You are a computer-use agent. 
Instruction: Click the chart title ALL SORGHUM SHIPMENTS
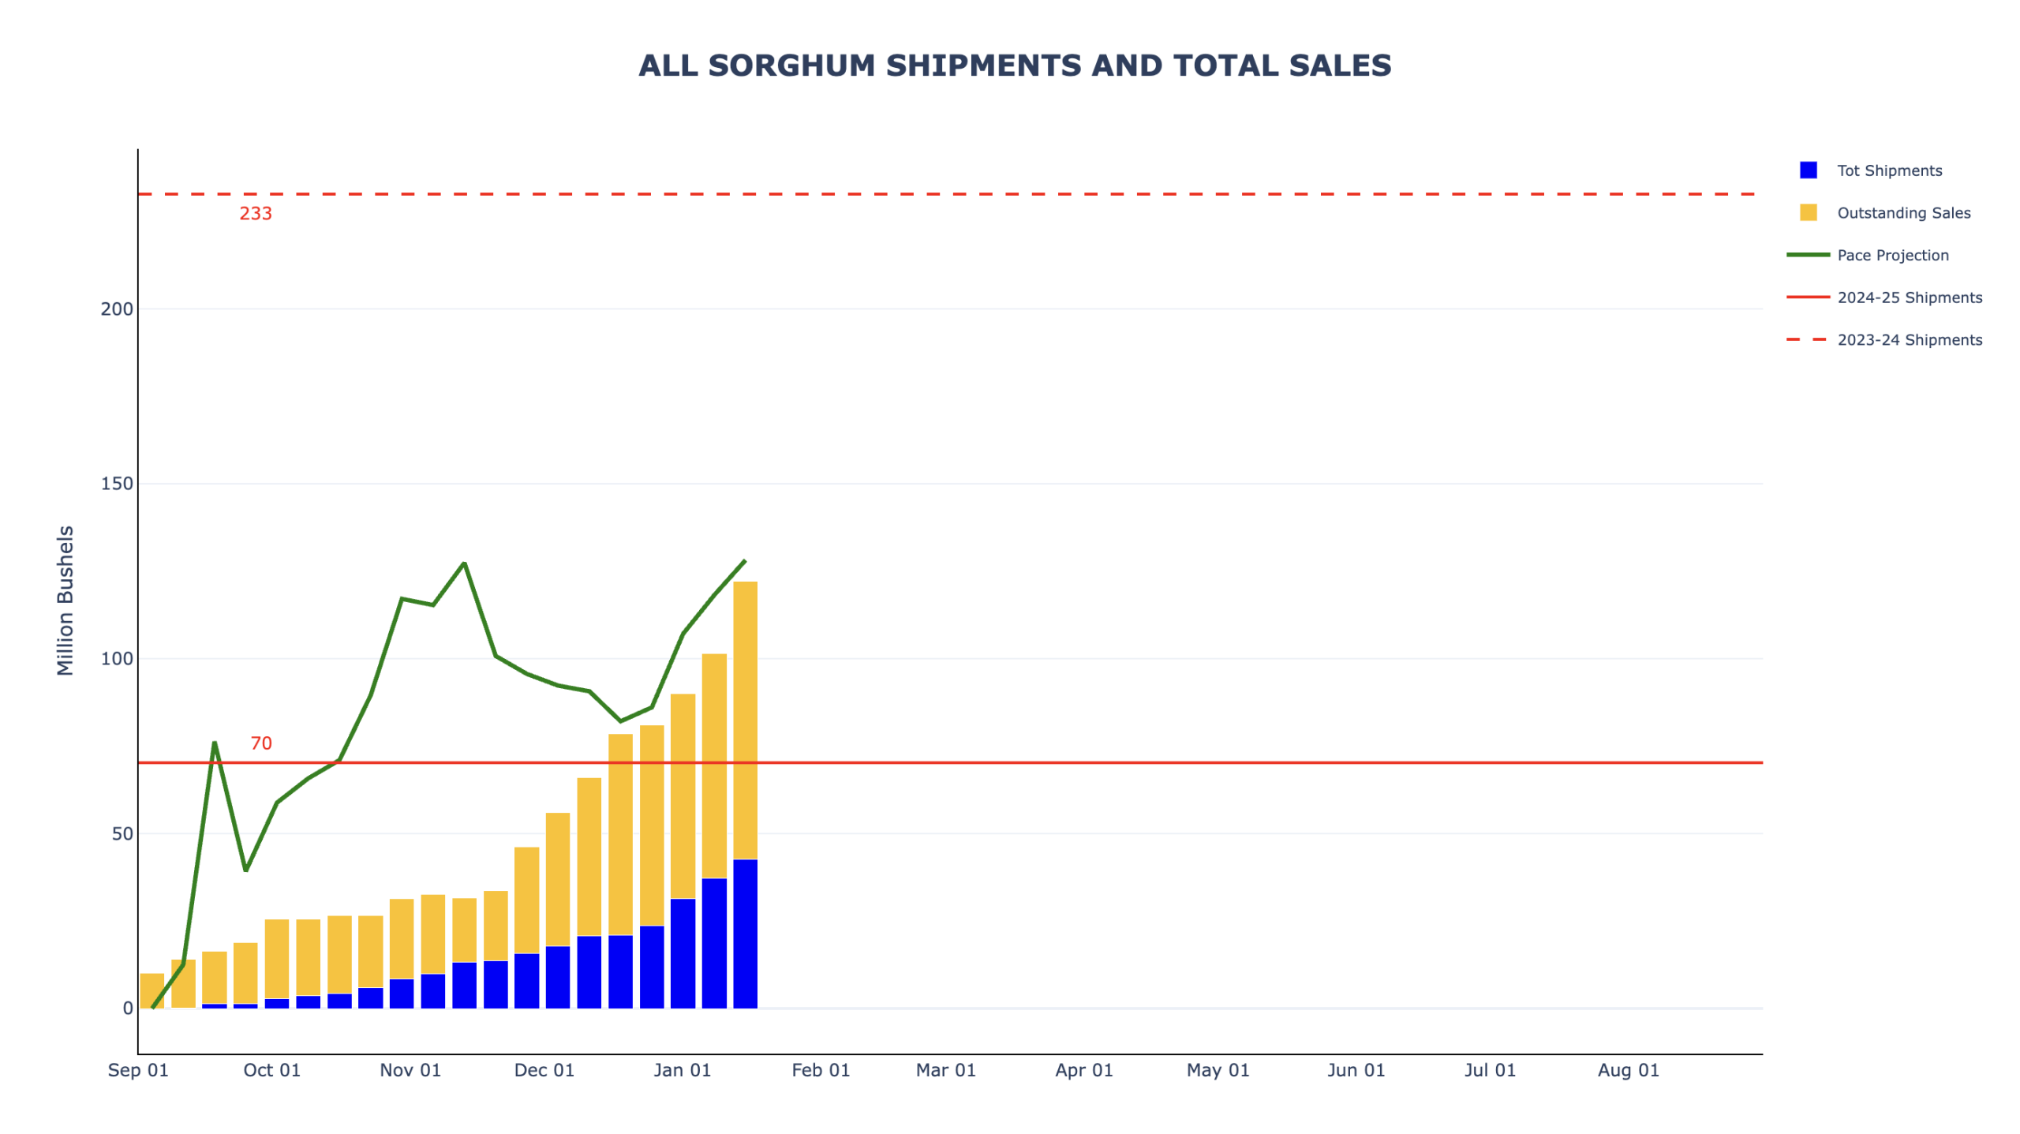click(x=1015, y=65)
